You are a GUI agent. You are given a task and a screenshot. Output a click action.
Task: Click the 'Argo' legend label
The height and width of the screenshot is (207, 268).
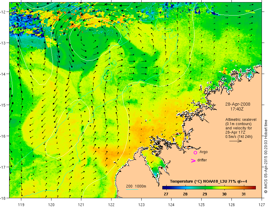pyautogui.click(x=203, y=152)
